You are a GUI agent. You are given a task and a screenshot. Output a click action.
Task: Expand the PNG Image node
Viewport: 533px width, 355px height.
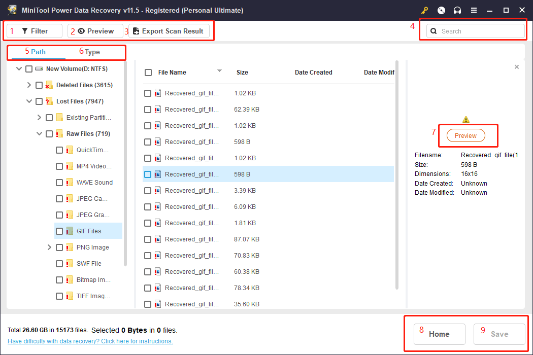pos(49,247)
